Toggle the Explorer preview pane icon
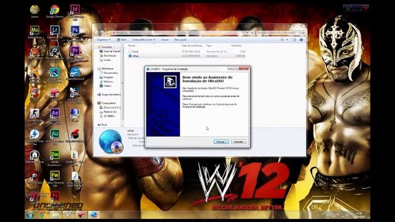The width and height of the screenshot is (395, 222). (294, 39)
